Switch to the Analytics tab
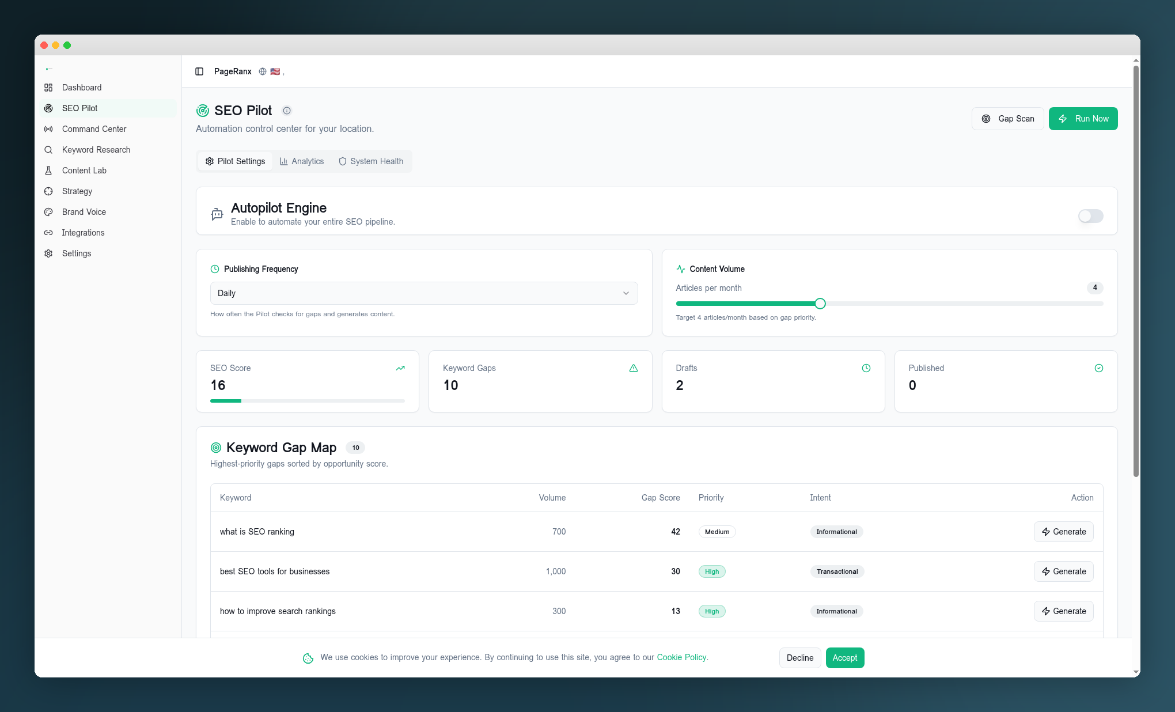The image size is (1175, 712). pos(301,161)
